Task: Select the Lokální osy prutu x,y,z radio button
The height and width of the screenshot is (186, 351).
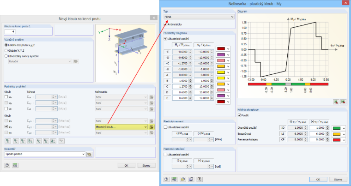Action: click(x=6, y=45)
